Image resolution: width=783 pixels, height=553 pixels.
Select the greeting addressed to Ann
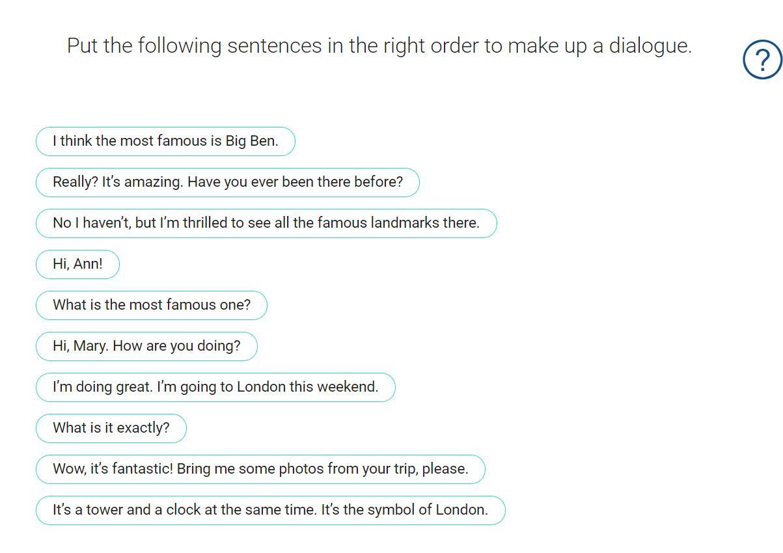click(77, 264)
